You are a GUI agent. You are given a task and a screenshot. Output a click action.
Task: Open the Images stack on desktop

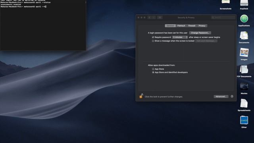tap(244, 52)
